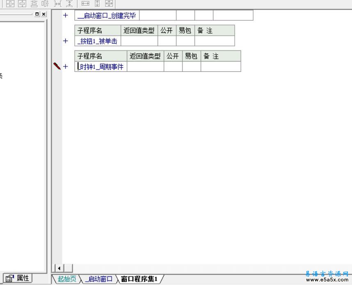Float the left side panel with square button
352x285 pixels.
37,14
